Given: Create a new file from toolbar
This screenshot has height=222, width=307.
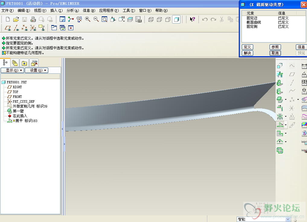Looking at the screenshot, I should [x=8, y=19].
